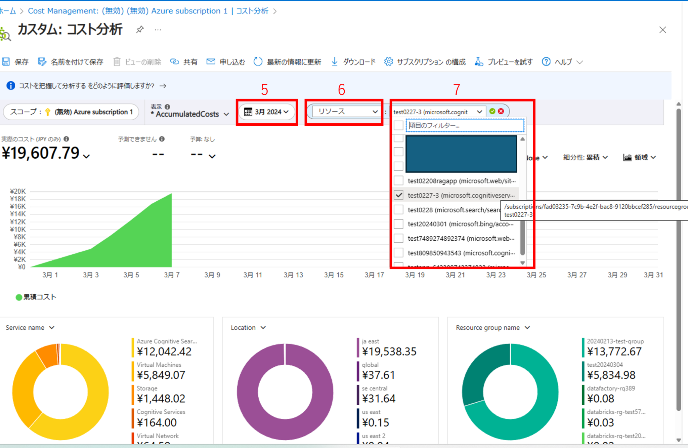
Task: Click the プレビューを試す flask icon
Action: (478, 62)
